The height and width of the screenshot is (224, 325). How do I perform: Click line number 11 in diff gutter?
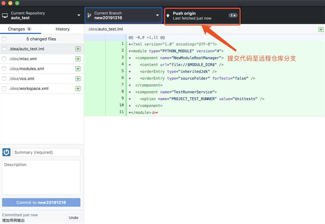(x=121, y=112)
